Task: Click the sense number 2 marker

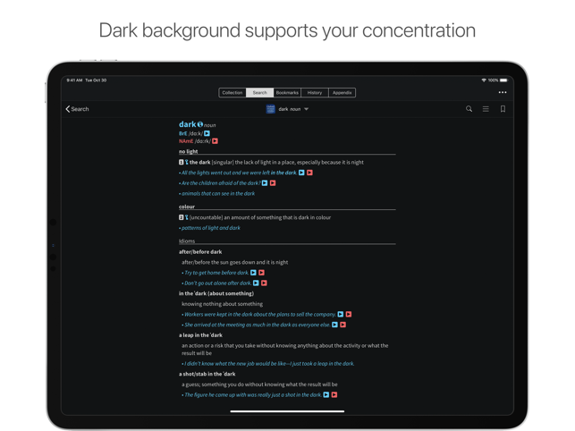Action: (x=182, y=217)
